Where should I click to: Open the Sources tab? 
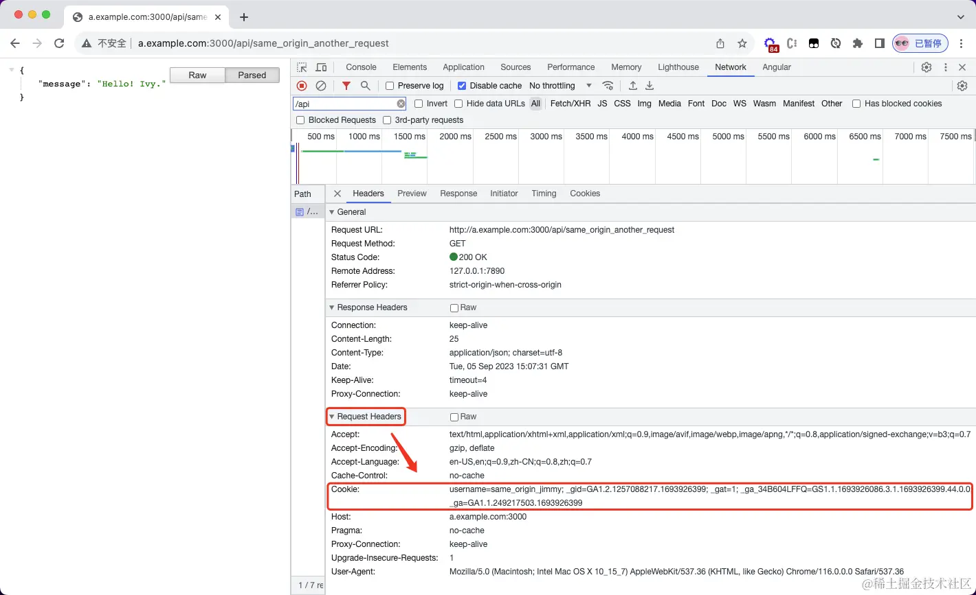[515, 67]
